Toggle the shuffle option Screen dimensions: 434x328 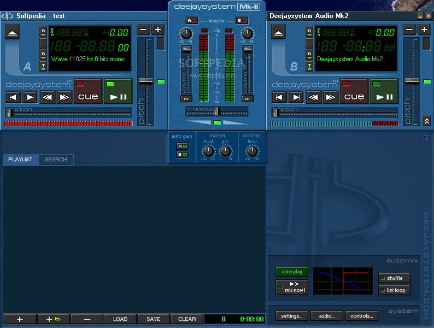click(x=395, y=278)
